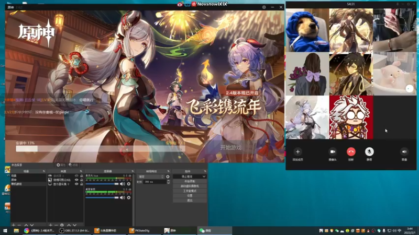Toggle visibility eye of the display capture source
The width and height of the screenshot is (419, 235).
(76, 184)
